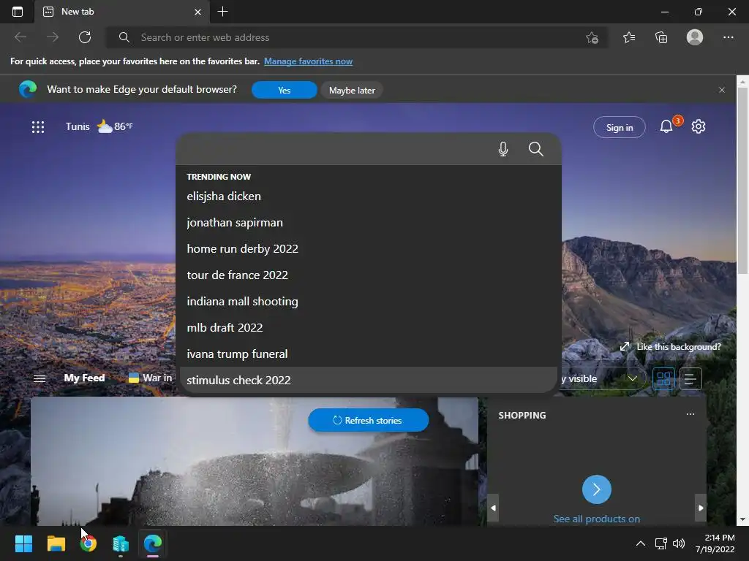Refresh the page with reload icon

pyautogui.click(x=85, y=37)
